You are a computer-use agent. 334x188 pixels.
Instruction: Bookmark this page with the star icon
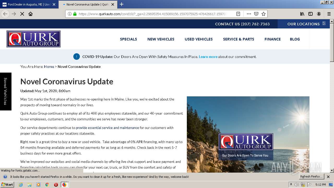[x=264, y=14]
